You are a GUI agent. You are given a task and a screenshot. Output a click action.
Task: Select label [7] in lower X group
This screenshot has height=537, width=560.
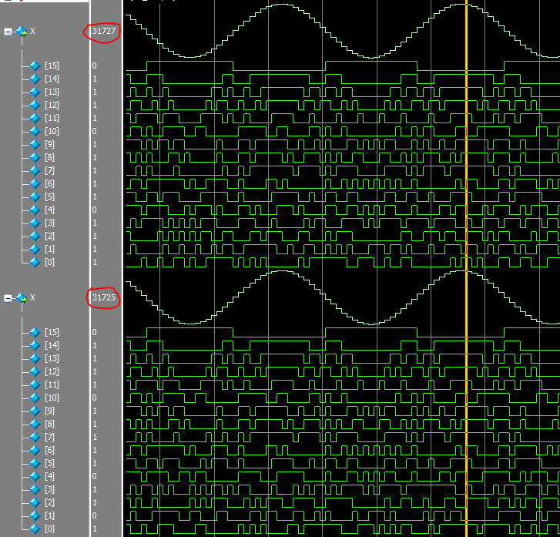(49, 437)
